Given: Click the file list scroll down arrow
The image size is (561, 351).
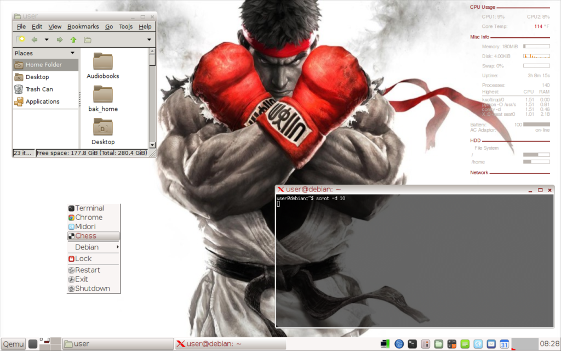Looking at the screenshot, I should (x=153, y=144).
